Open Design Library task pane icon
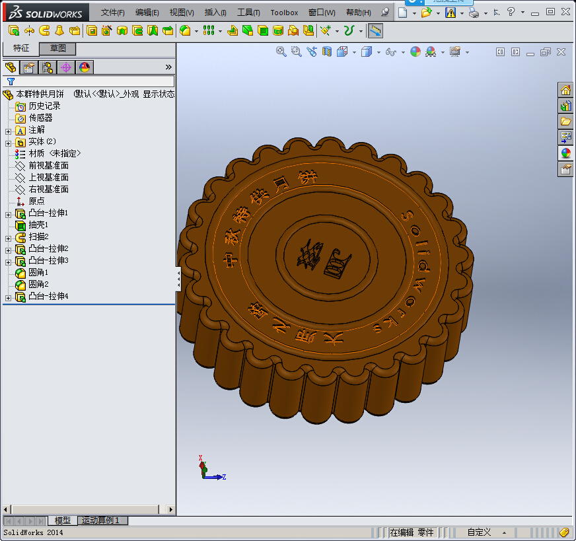576x541 pixels. pos(565,106)
